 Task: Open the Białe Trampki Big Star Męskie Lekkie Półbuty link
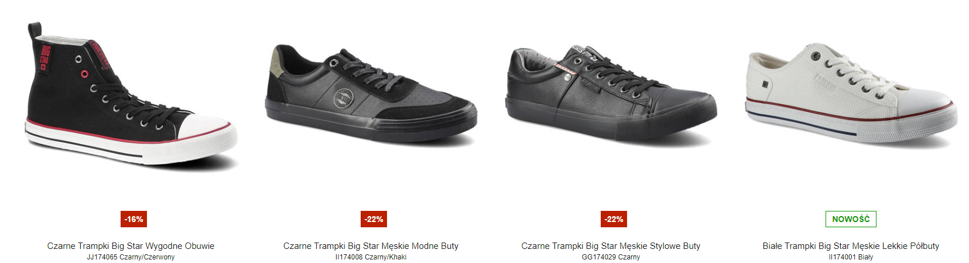(851, 246)
